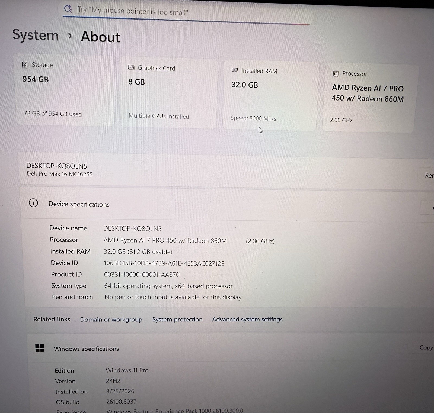This screenshot has width=434, height=413.
Task: Select the Pen and touch value
Action: click(x=173, y=297)
